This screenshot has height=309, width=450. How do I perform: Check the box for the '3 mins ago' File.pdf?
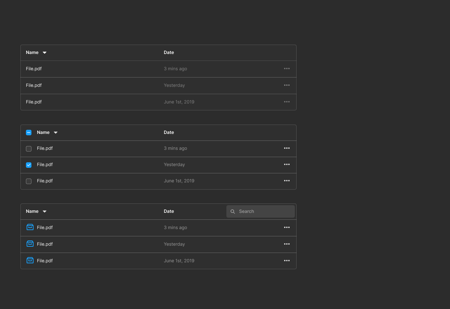(x=29, y=149)
